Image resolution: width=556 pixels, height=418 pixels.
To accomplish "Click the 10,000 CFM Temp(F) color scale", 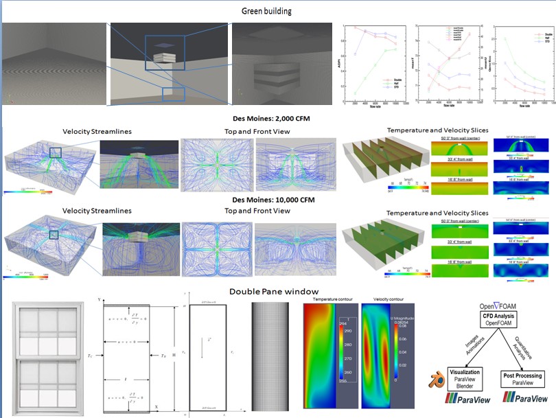I will [408, 274].
